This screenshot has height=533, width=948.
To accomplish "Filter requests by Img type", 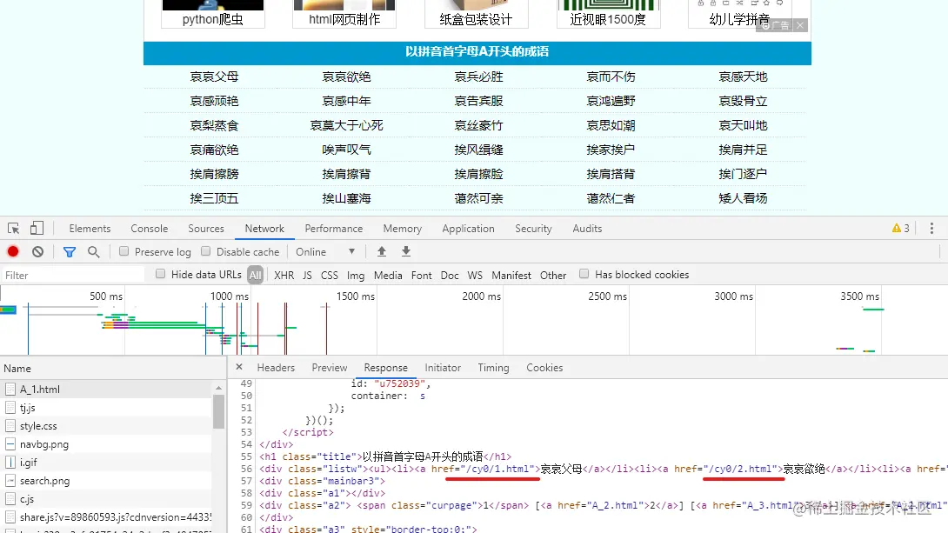I will click(356, 275).
